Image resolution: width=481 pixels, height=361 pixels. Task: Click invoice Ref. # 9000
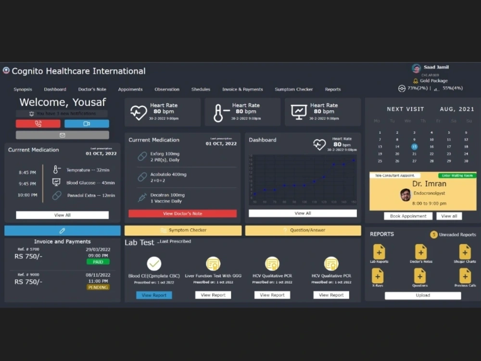point(28,275)
